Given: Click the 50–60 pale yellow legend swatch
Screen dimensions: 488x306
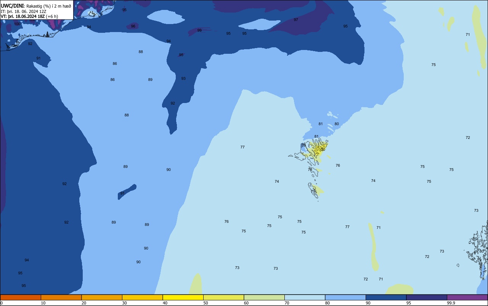Looking at the screenshot, I should point(223,297).
